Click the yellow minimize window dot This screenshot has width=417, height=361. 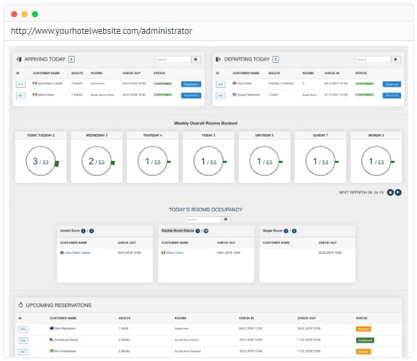24,14
